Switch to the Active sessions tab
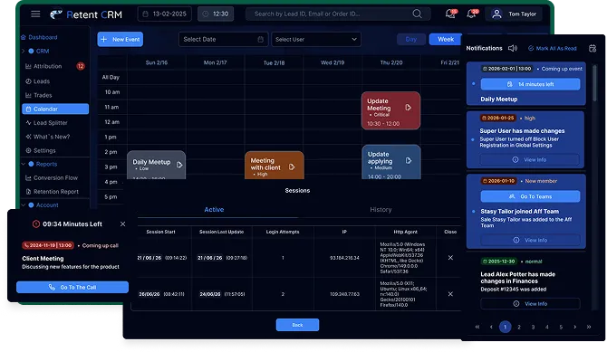This screenshot has width=607, height=352. (x=214, y=210)
